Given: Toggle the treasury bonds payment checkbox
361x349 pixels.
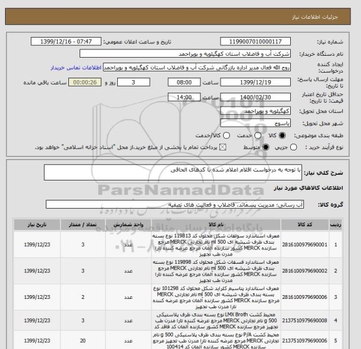Looking at the screenshot, I should (222, 147).
